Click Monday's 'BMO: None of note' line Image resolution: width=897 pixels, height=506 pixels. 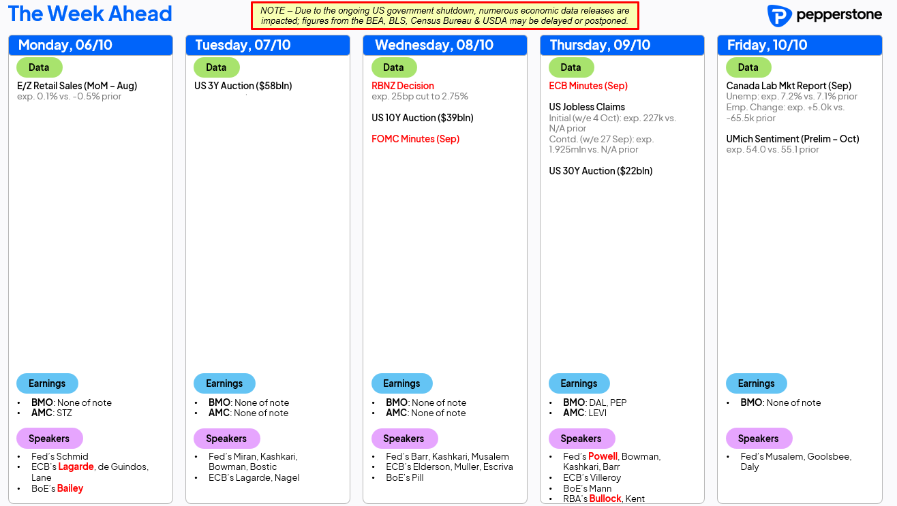point(72,402)
